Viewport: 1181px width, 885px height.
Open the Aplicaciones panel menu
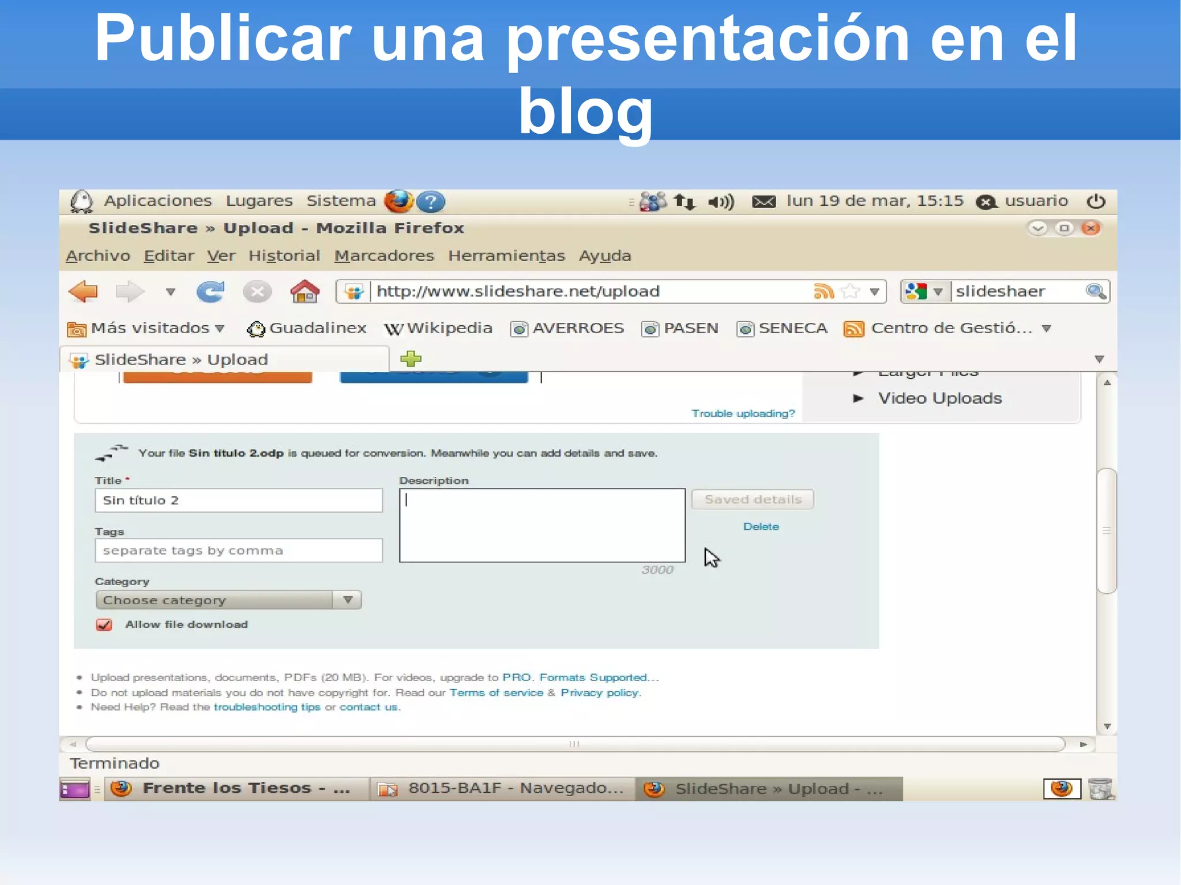pos(157,201)
